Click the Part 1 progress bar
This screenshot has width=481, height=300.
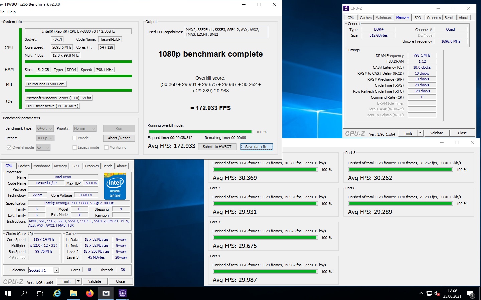point(265,170)
